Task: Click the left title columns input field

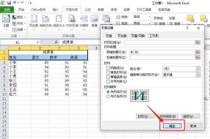Action: 162,57
